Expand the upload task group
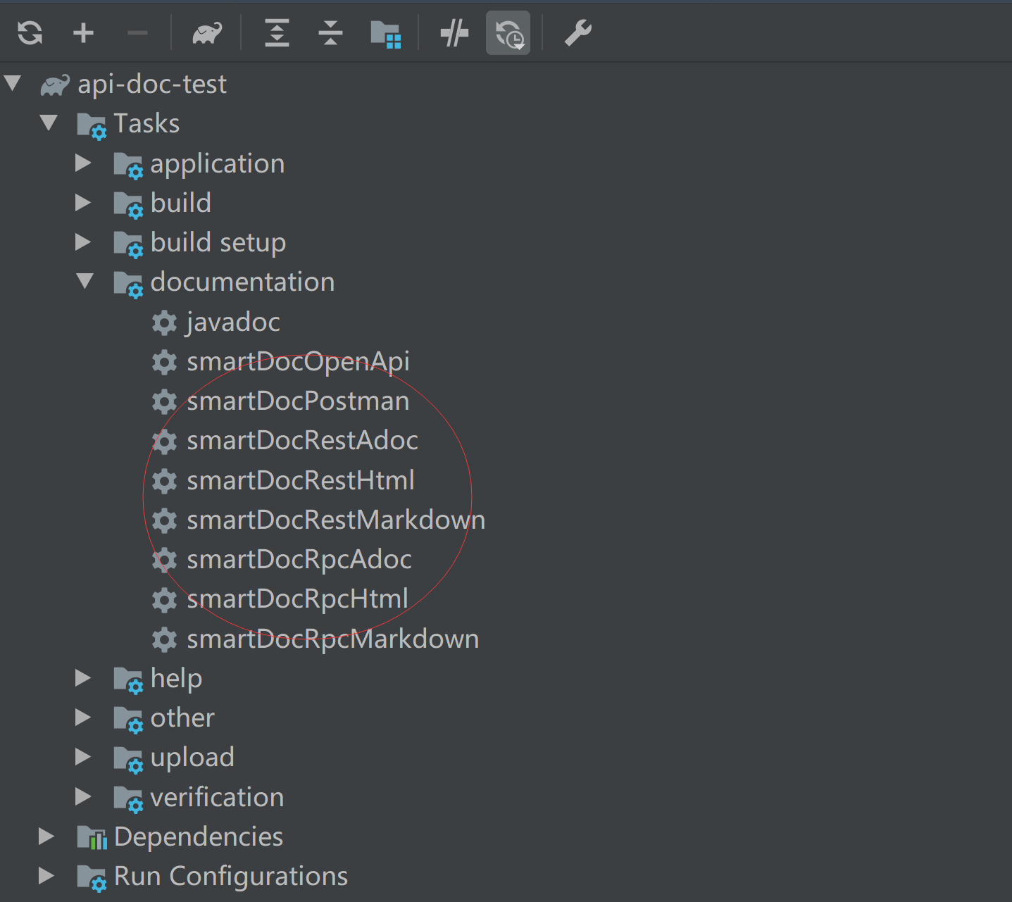This screenshot has width=1012, height=902. [x=84, y=757]
